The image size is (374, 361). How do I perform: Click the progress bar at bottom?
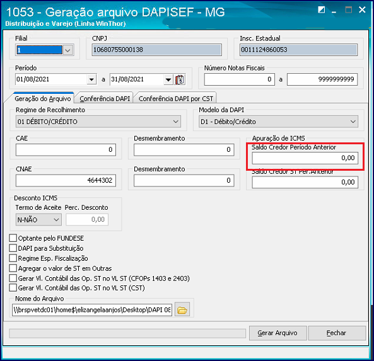pyautogui.click(x=127, y=333)
